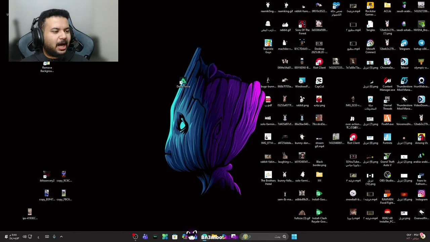Open the Ubisoft Connect shortcut
The height and width of the screenshot is (242, 430).
370,46
